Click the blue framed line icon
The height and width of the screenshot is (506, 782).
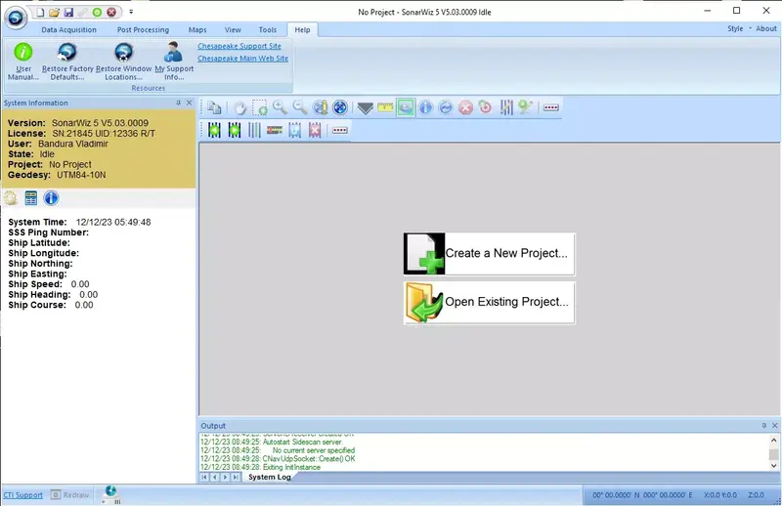(x=295, y=130)
